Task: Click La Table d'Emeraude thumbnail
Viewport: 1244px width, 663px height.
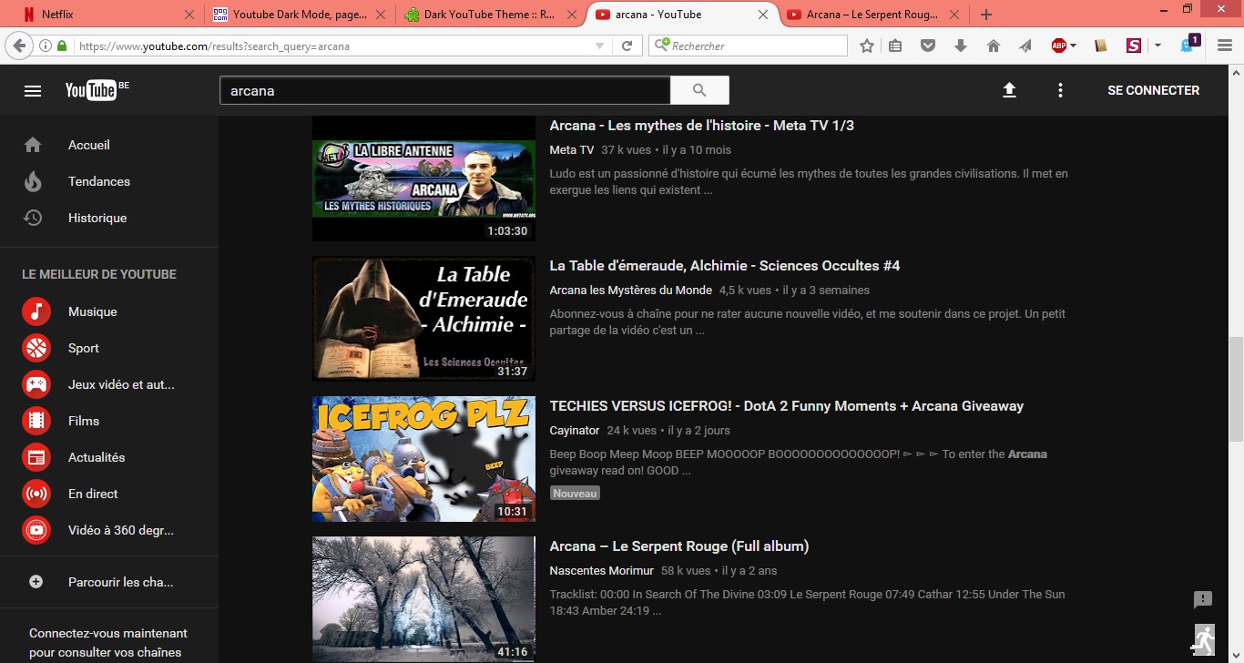Action: coord(423,319)
